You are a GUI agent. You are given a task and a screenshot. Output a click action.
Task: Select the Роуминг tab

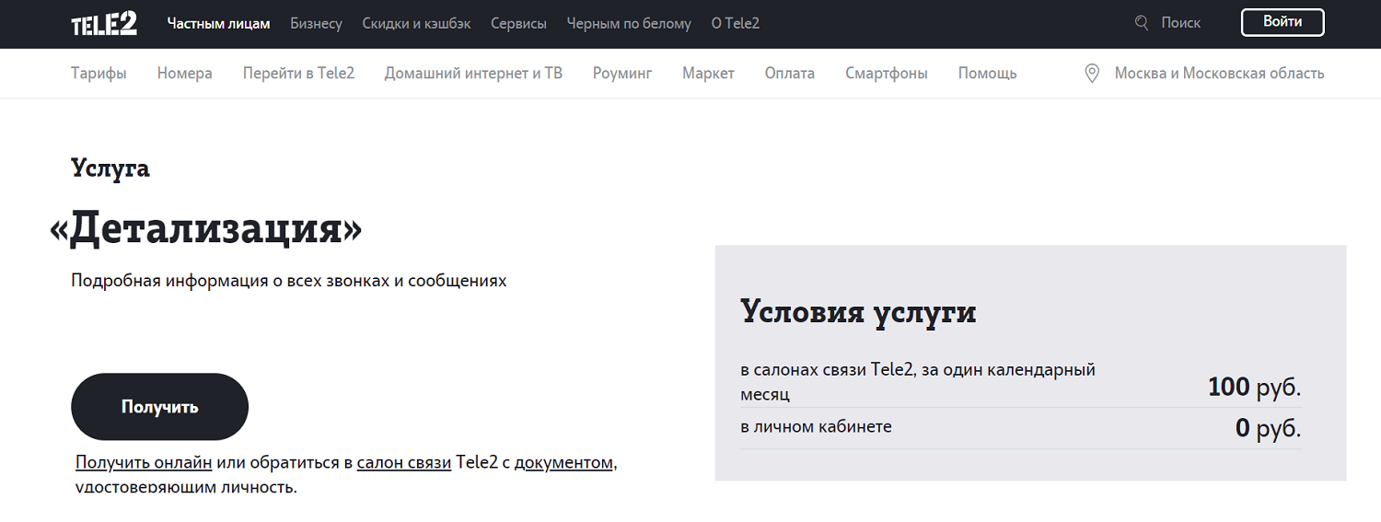[x=621, y=74]
